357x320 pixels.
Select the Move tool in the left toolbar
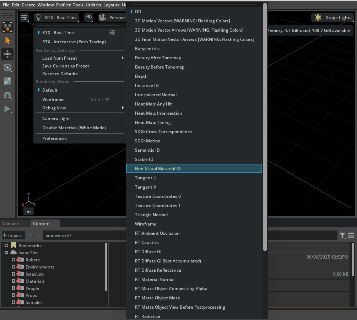(x=8, y=54)
